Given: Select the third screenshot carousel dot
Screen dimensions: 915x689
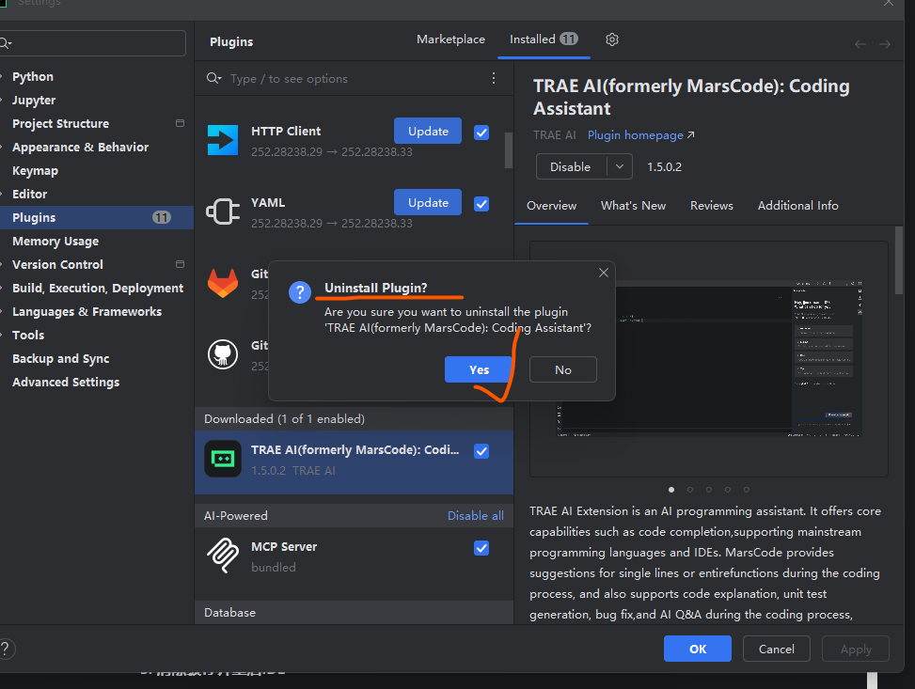Looking at the screenshot, I should coord(708,490).
